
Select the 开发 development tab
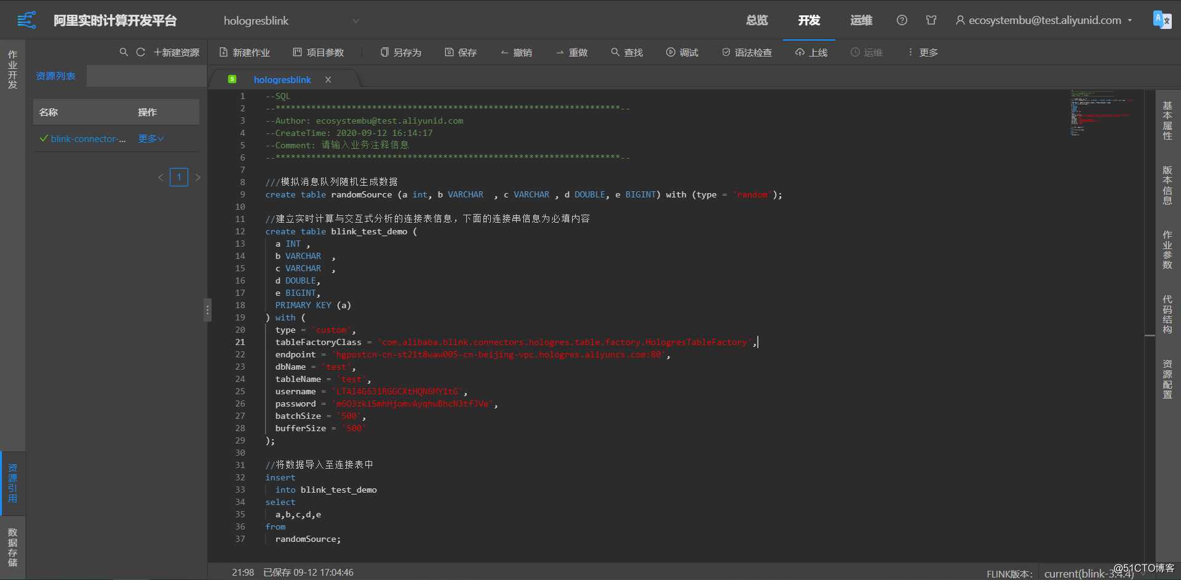coord(809,20)
